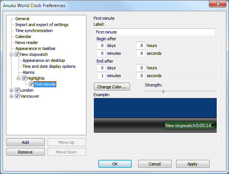The width and height of the screenshot is (229, 174).
Task: Click the Add button
Action: click(25, 142)
